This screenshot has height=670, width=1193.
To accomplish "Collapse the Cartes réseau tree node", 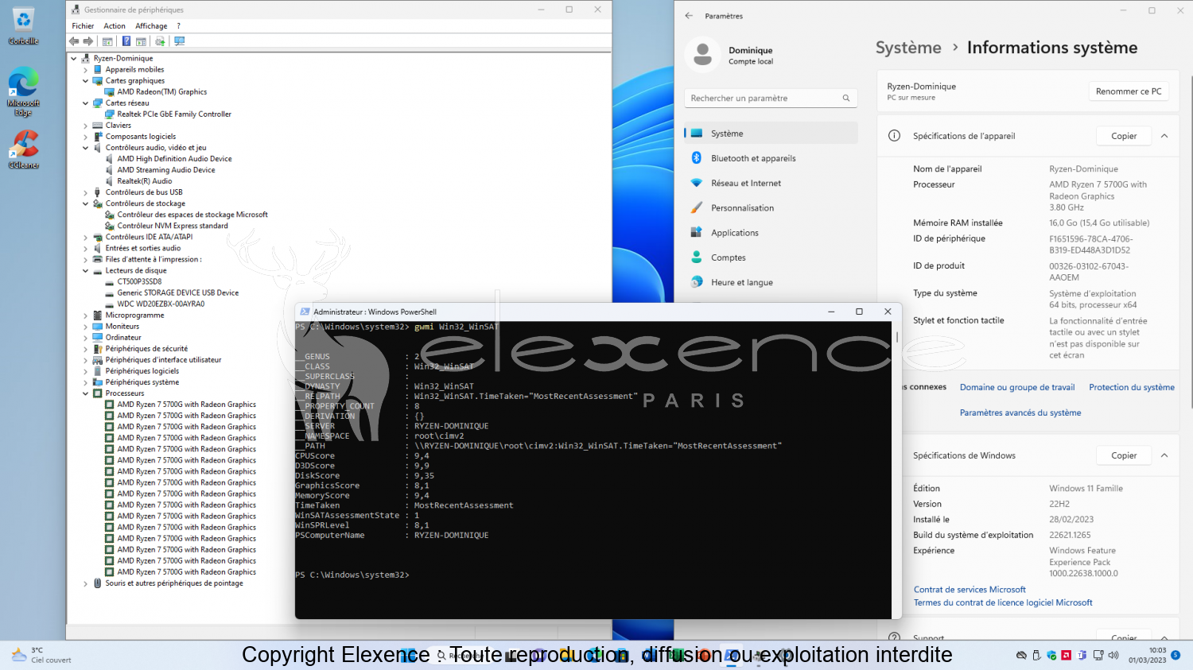I will click(85, 103).
